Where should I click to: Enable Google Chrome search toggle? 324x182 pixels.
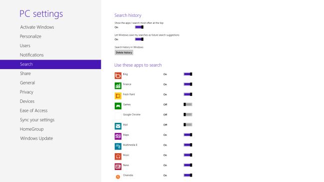[x=188, y=114]
